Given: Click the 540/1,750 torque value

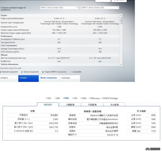Looking at the screenshot, I should 53,127.
